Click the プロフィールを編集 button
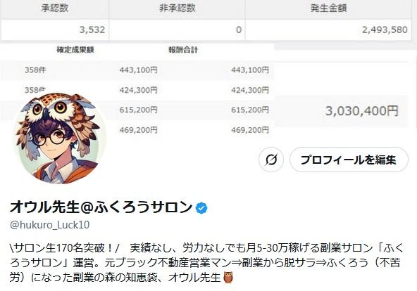 (349, 160)
